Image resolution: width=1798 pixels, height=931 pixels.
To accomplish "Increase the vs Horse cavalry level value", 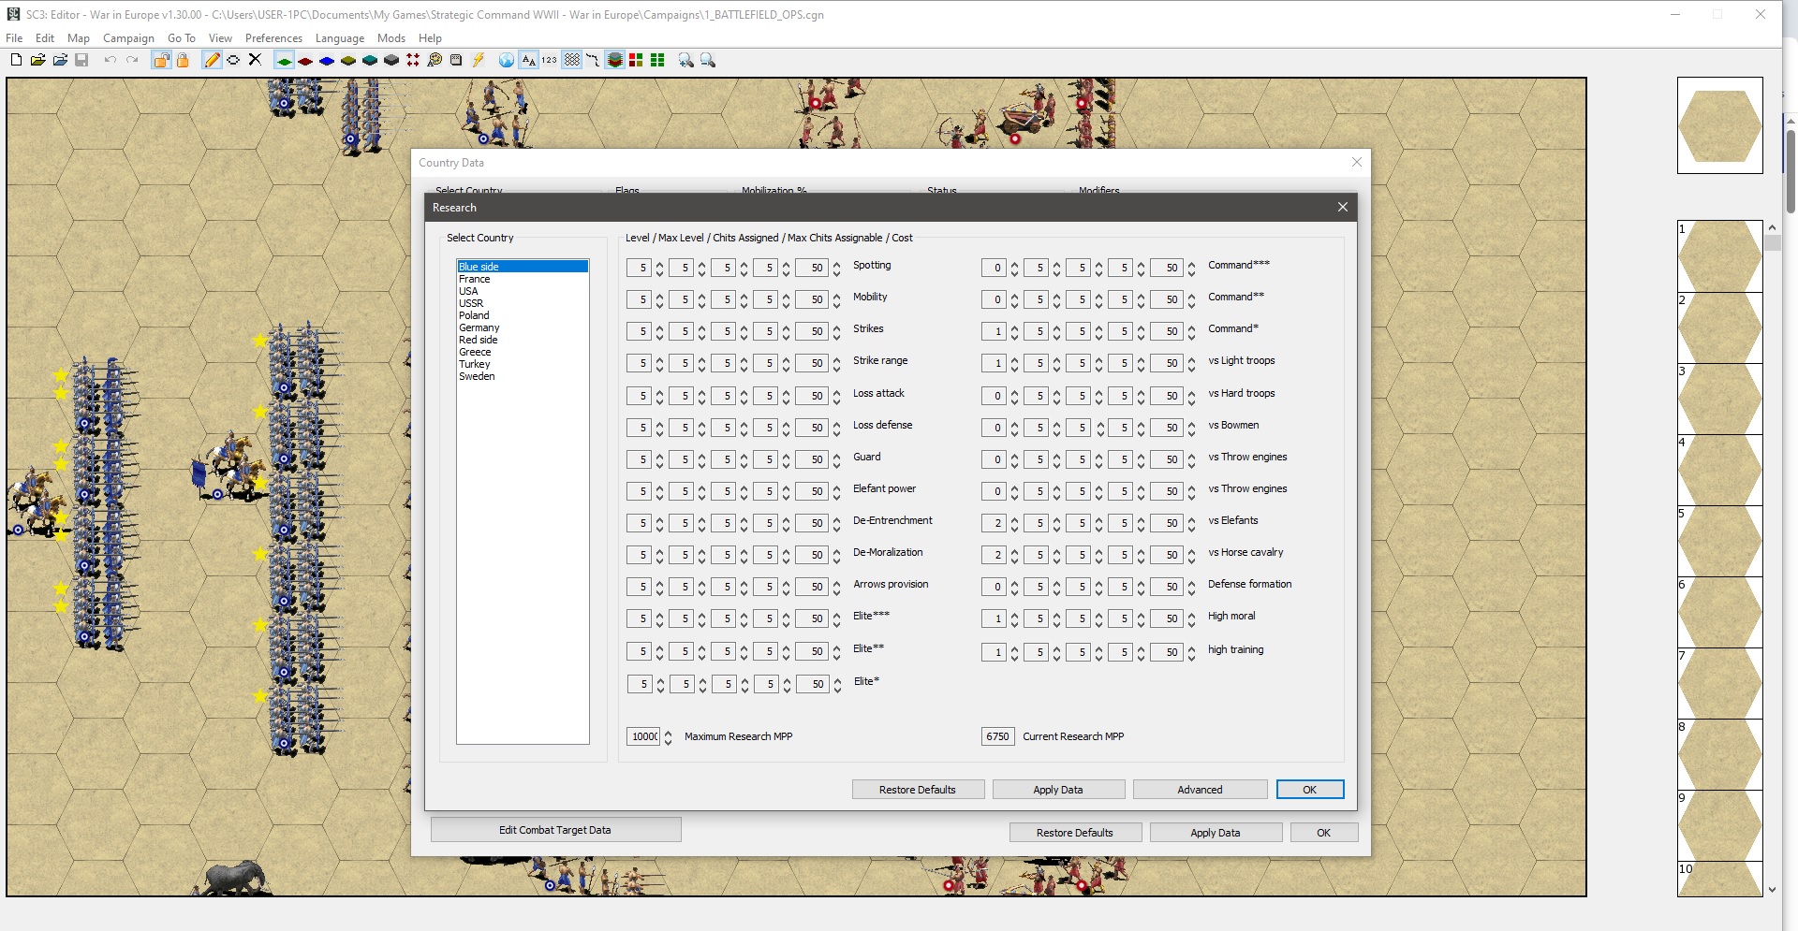I will pos(1014,551).
